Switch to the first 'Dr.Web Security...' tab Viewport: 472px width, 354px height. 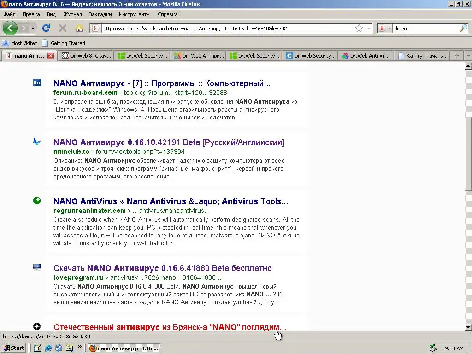coord(142,56)
